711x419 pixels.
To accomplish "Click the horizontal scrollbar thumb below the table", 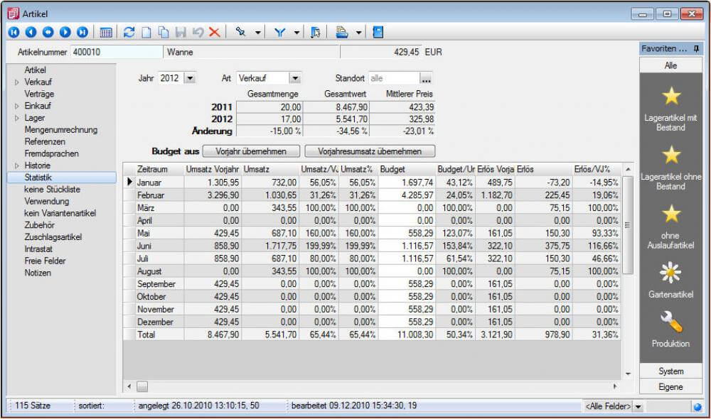I will (142, 386).
